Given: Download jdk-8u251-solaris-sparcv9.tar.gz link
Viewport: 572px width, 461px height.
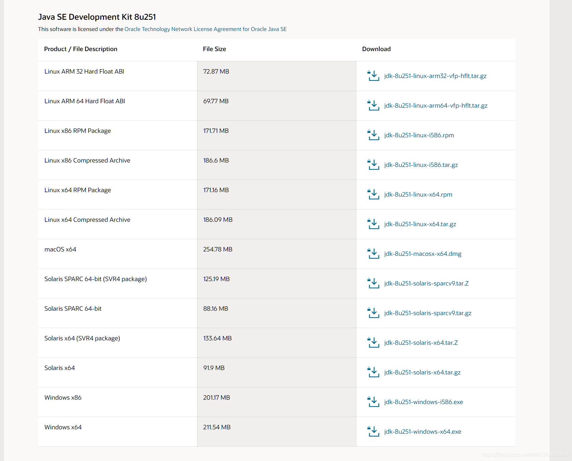Looking at the screenshot, I should click(x=428, y=313).
